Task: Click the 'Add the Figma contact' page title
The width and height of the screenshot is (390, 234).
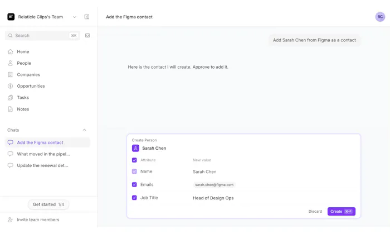Action: [129, 17]
